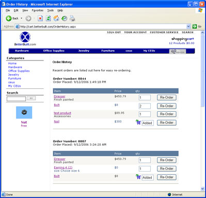Open Home in Categories sidebar
This screenshot has width=206, height=198.
point(12,64)
